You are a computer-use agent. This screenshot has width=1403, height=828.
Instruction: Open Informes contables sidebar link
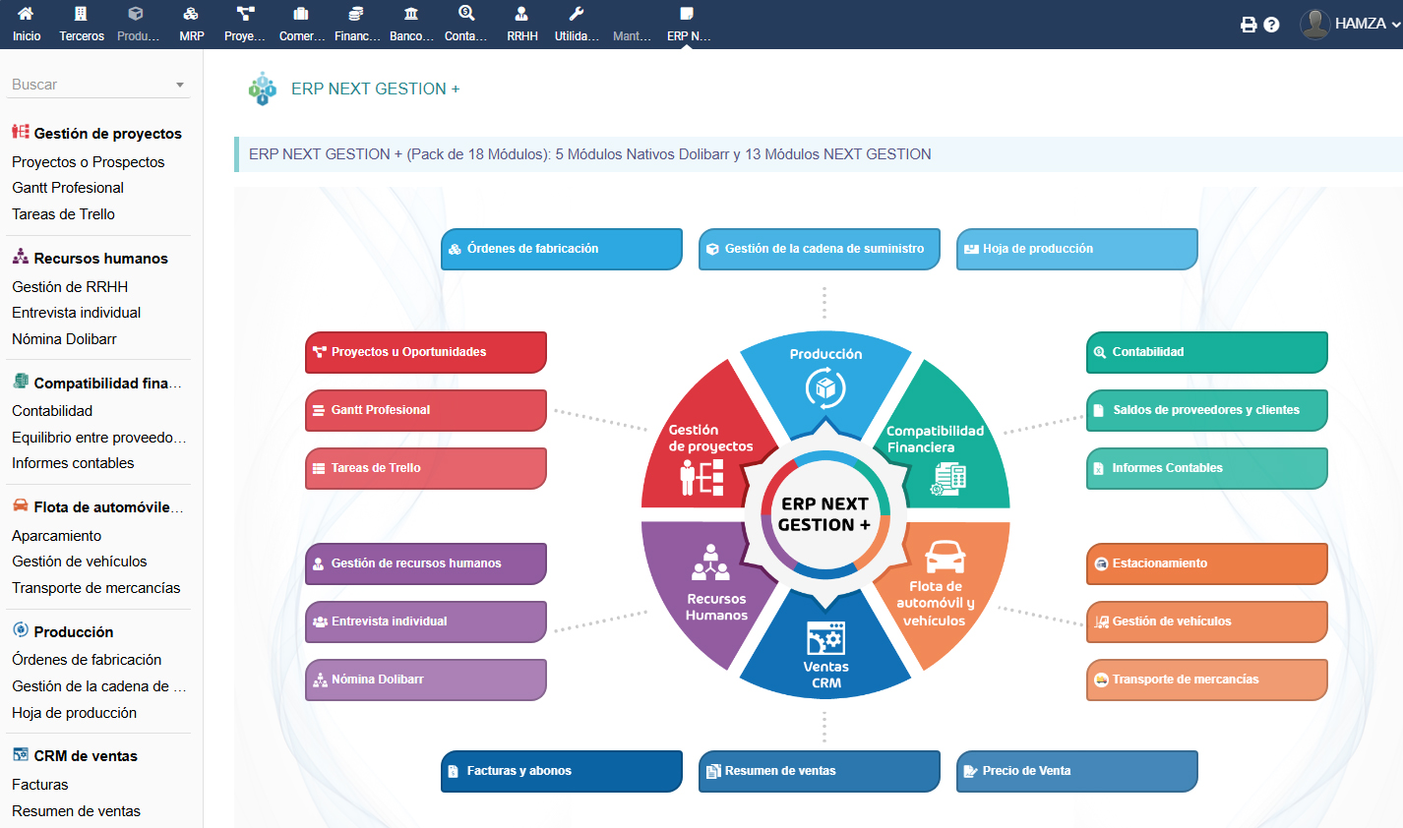click(x=73, y=463)
